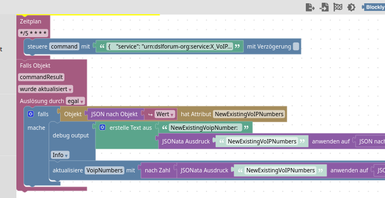This screenshot has width=385, height=198.
Task: Edit the text 'NewExistingVoipNumber:' string
Action: coord(205,128)
